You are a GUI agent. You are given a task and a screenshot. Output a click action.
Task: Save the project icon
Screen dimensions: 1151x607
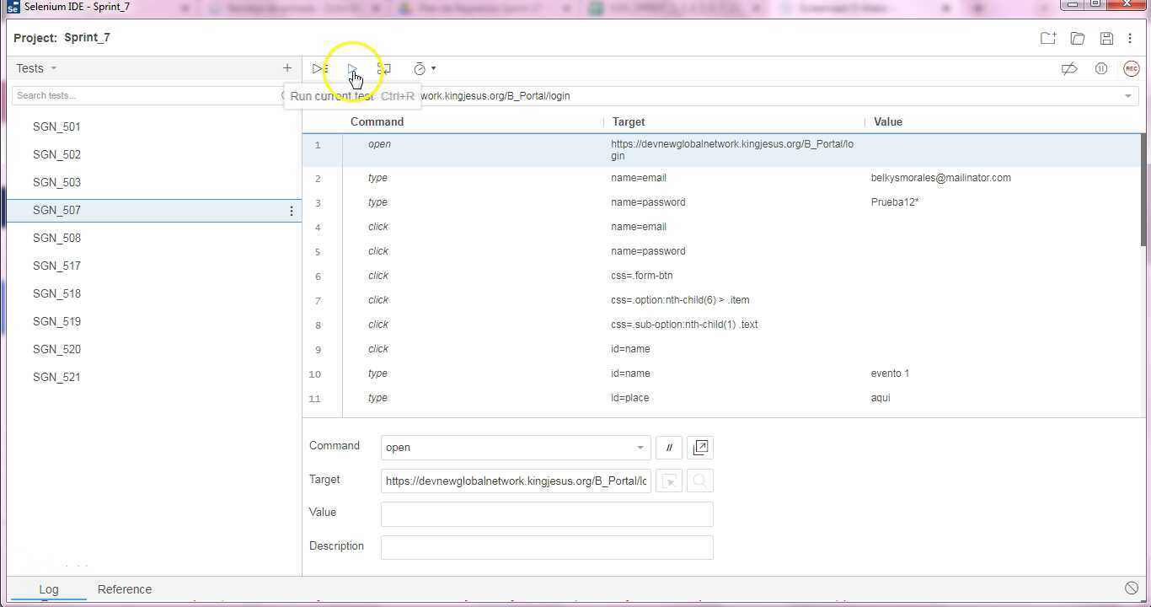1106,38
